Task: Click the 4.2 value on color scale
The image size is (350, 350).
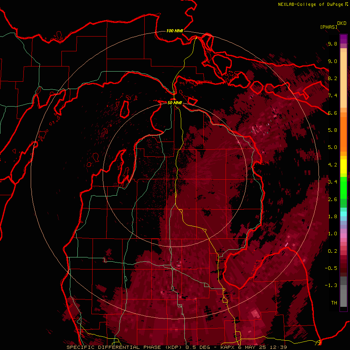Action: coord(332,165)
